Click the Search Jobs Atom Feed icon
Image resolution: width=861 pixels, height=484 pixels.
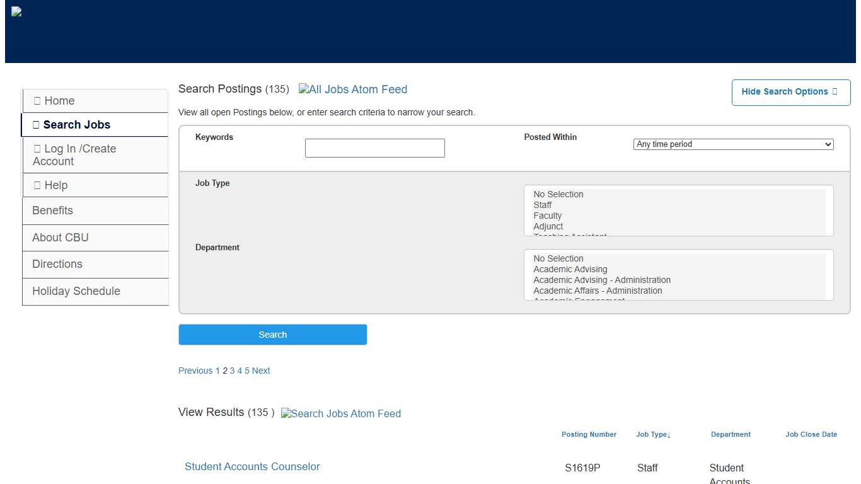click(341, 413)
